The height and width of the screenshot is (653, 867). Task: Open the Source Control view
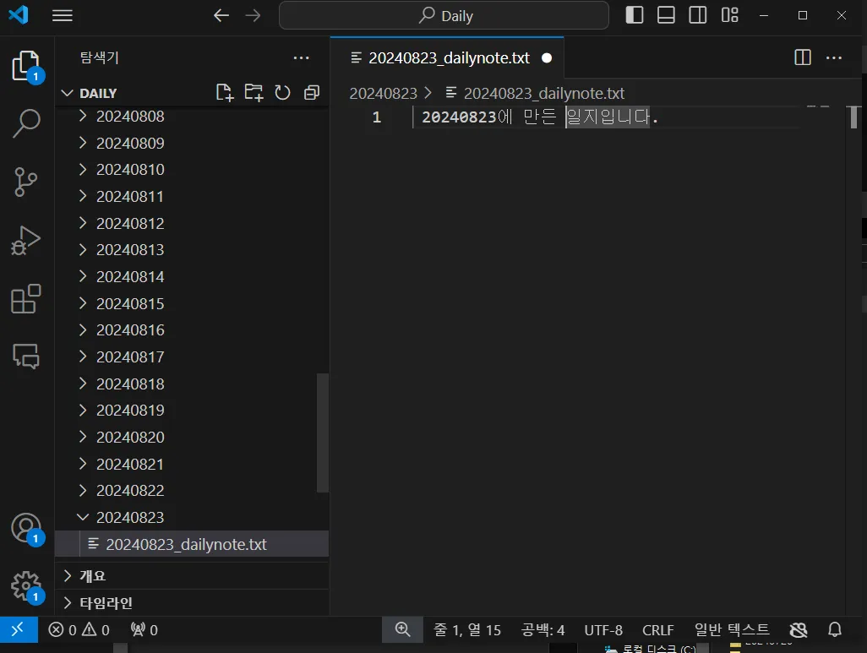click(x=25, y=182)
